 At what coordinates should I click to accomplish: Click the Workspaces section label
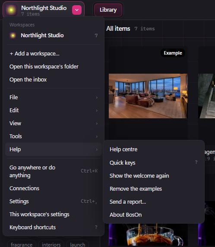(x=22, y=25)
